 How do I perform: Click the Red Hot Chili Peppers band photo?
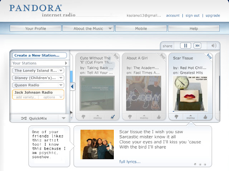click(97, 145)
